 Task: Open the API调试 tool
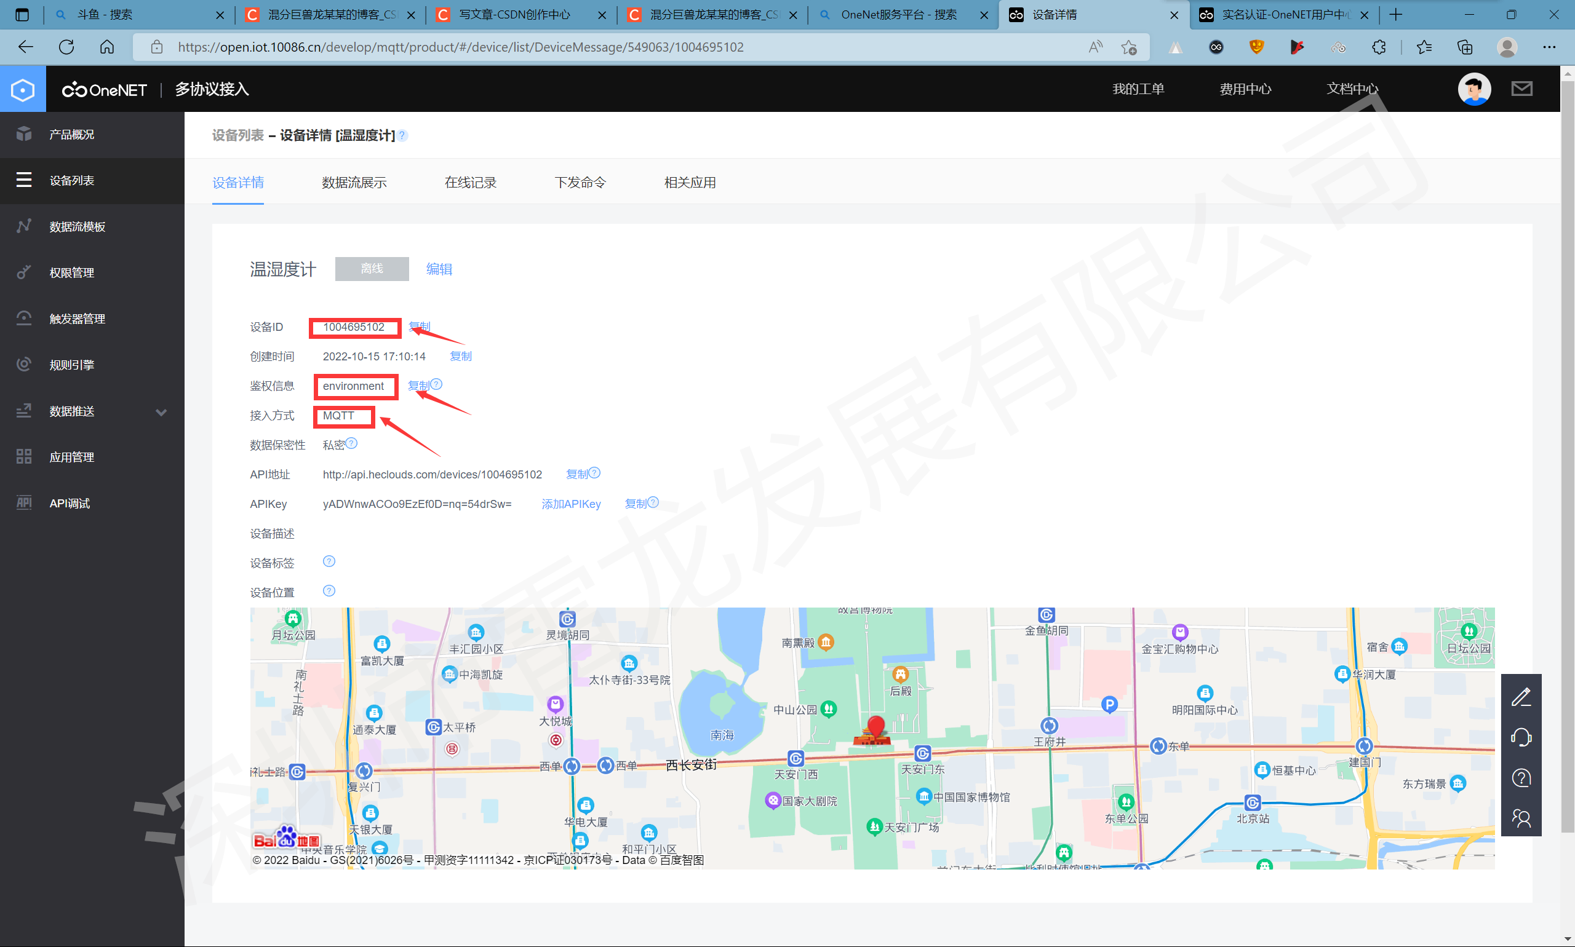pyautogui.click(x=70, y=503)
